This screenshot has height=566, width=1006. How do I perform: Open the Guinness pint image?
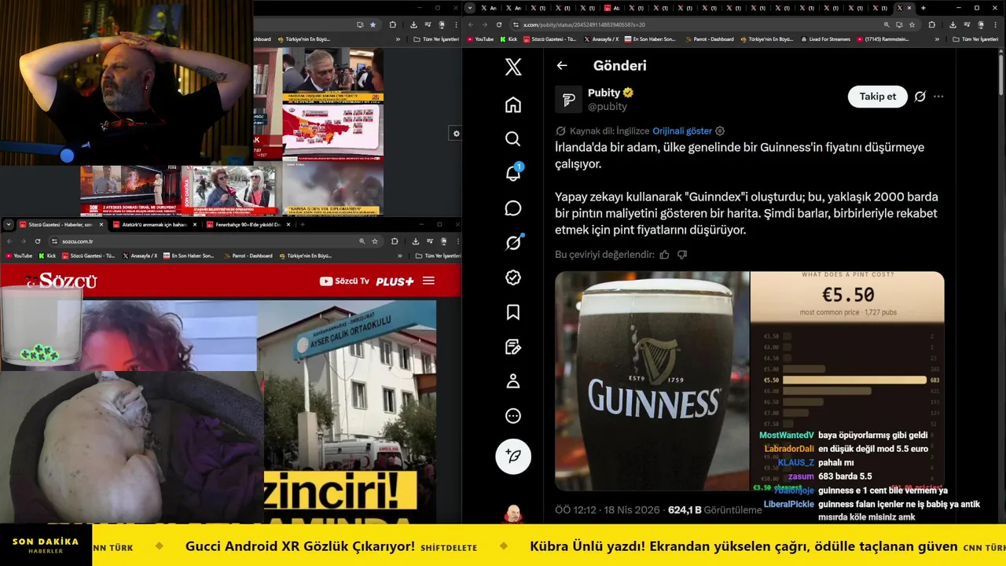pos(652,381)
